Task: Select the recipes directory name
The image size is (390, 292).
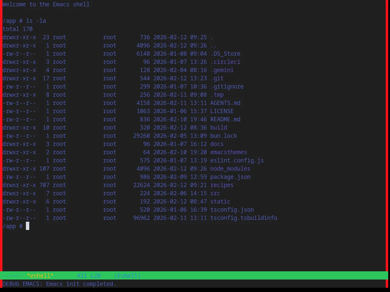Action: pos(222,185)
